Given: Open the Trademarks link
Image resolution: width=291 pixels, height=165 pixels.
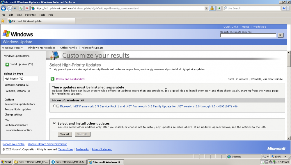Looking at the screenshot, I should pyautogui.click(x=82, y=149).
